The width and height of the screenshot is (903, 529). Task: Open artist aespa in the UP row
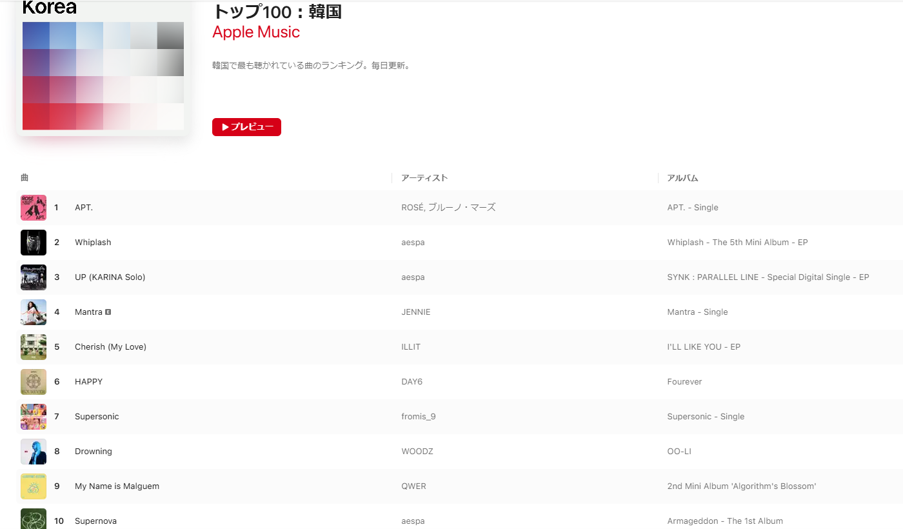[413, 277]
